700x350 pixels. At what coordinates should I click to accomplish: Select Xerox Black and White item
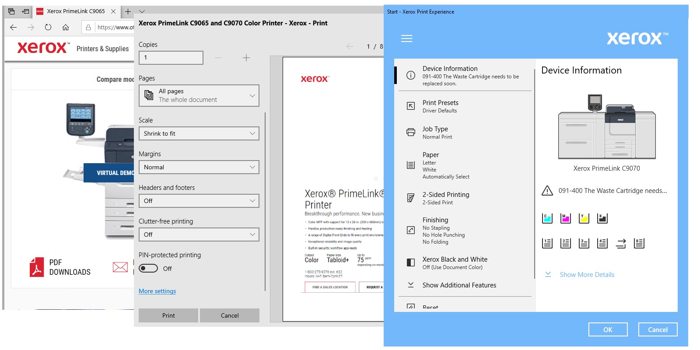click(x=465, y=262)
